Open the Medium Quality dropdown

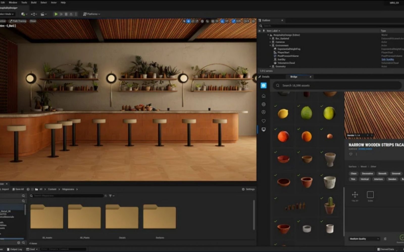click(364, 239)
